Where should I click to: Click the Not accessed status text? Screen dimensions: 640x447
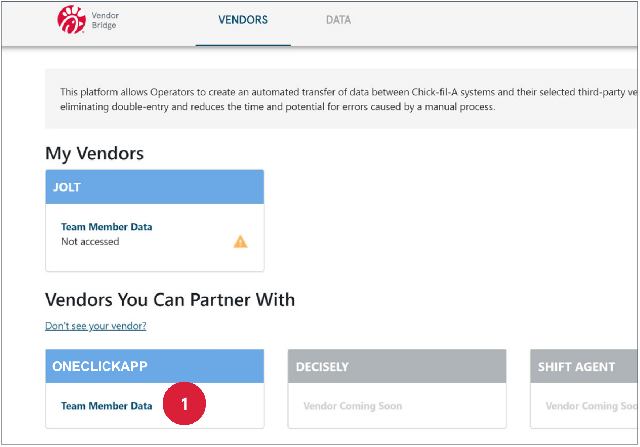coord(90,241)
